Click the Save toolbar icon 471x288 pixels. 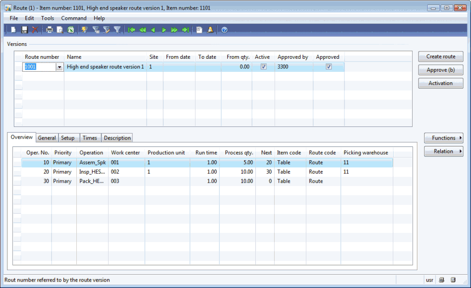tap(23, 29)
